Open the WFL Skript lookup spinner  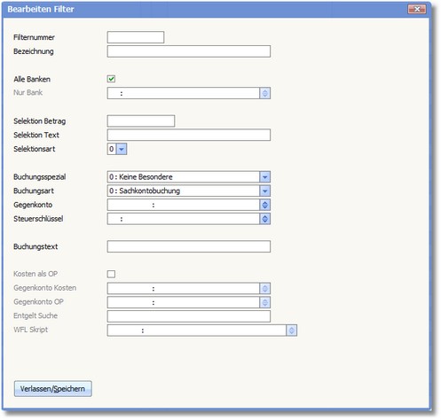(291, 331)
